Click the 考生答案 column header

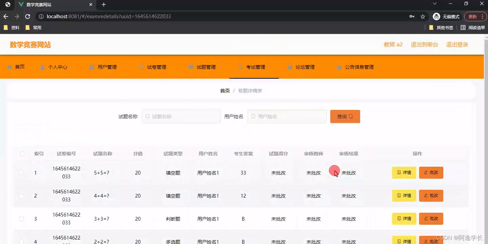click(243, 154)
